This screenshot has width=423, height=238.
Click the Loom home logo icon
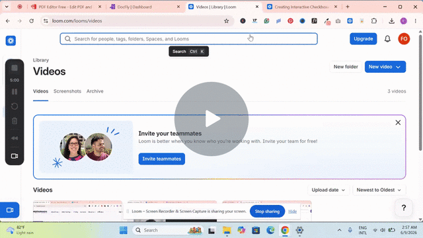tap(11, 41)
